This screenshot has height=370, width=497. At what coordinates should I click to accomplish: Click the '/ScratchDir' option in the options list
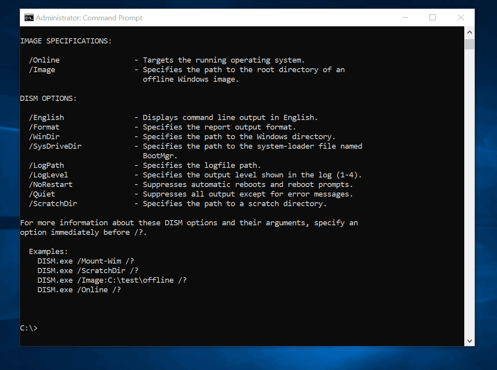pyautogui.click(x=53, y=204)
